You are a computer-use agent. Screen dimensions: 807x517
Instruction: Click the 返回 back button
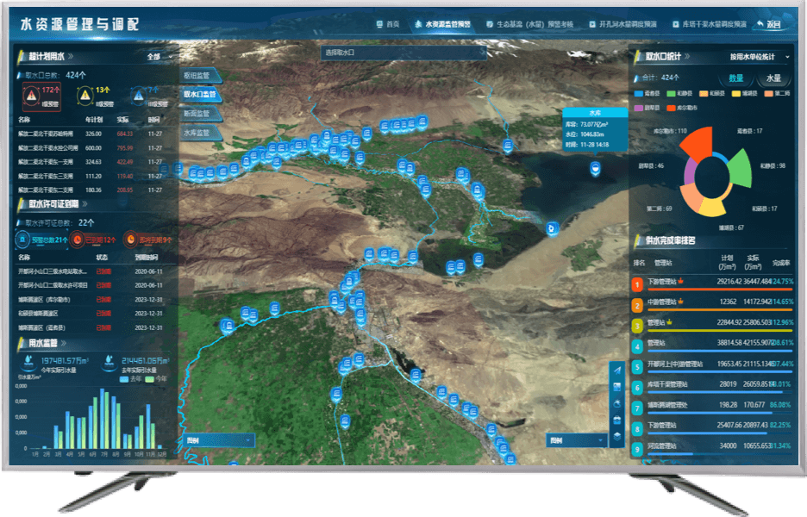[768, 24]
